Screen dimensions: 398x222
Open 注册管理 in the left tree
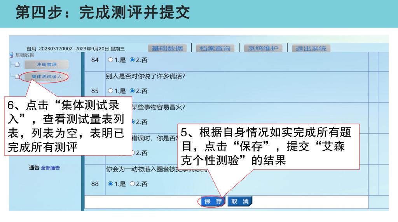(46, 64)
